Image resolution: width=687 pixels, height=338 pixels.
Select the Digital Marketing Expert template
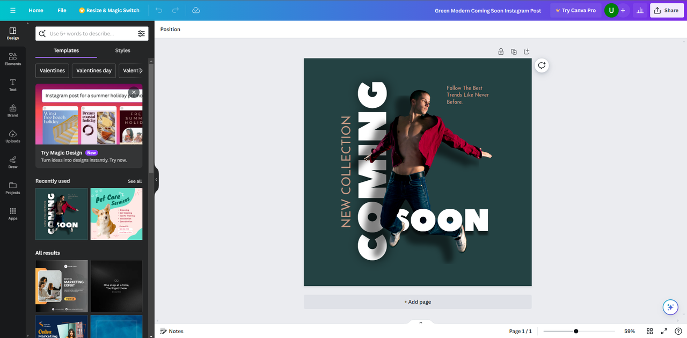pos(61,286)
